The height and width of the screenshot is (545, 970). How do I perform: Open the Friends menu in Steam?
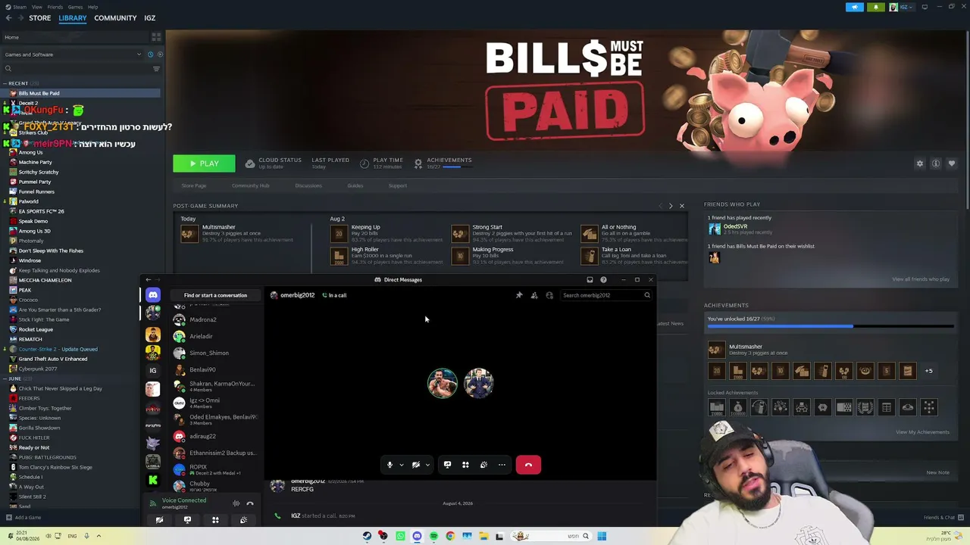coord(55,7)
